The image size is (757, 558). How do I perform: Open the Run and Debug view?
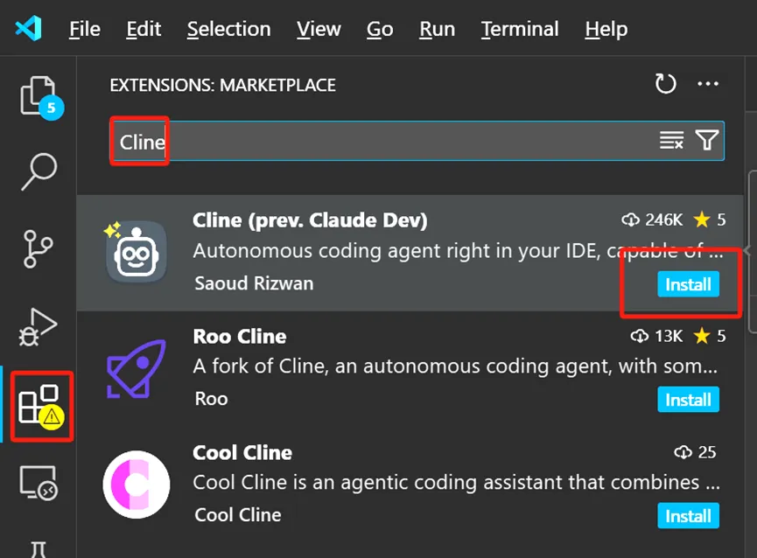[38, 326]
